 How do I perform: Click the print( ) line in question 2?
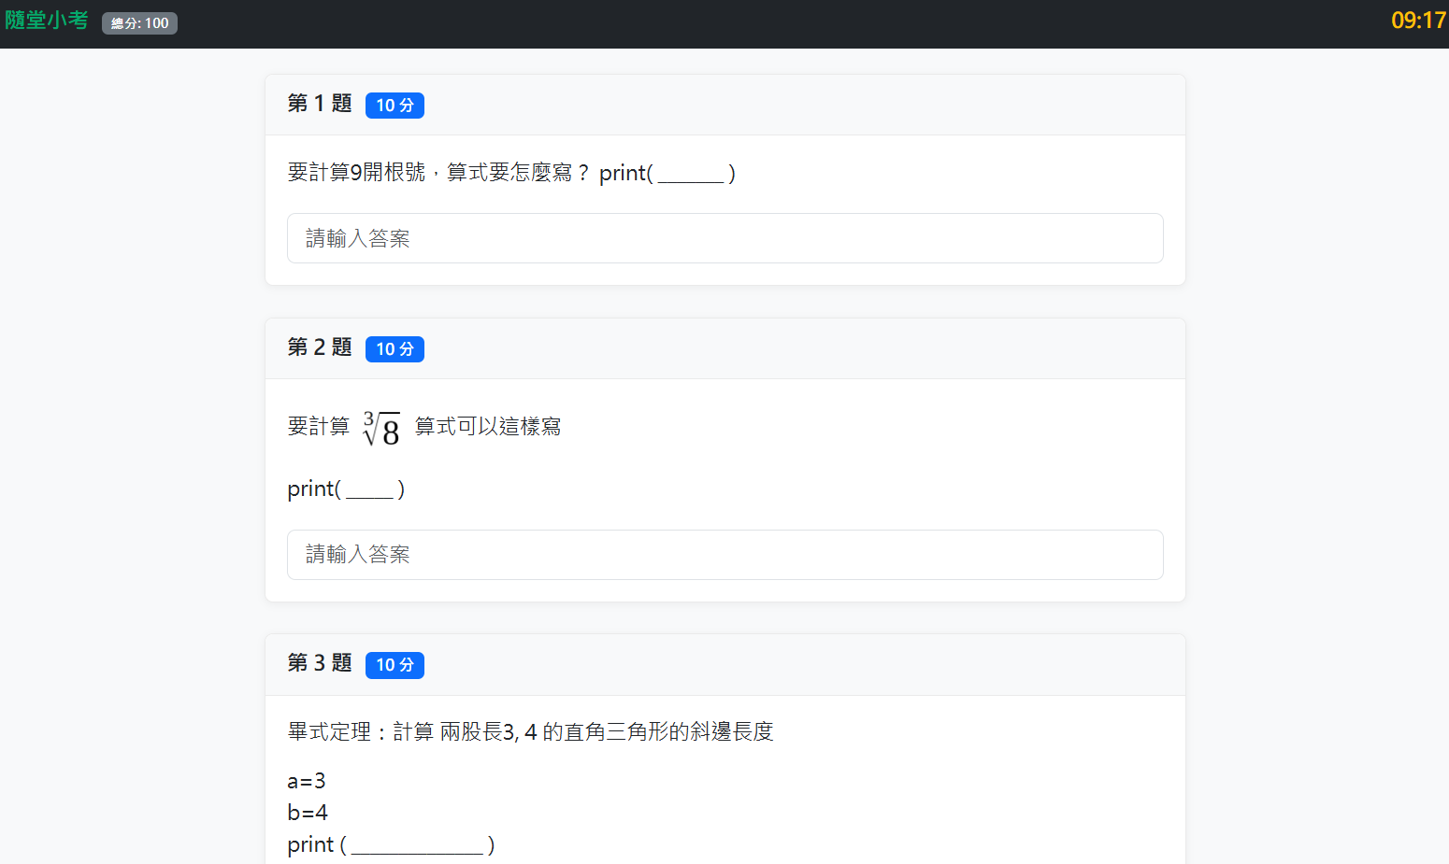pos(346,489)
